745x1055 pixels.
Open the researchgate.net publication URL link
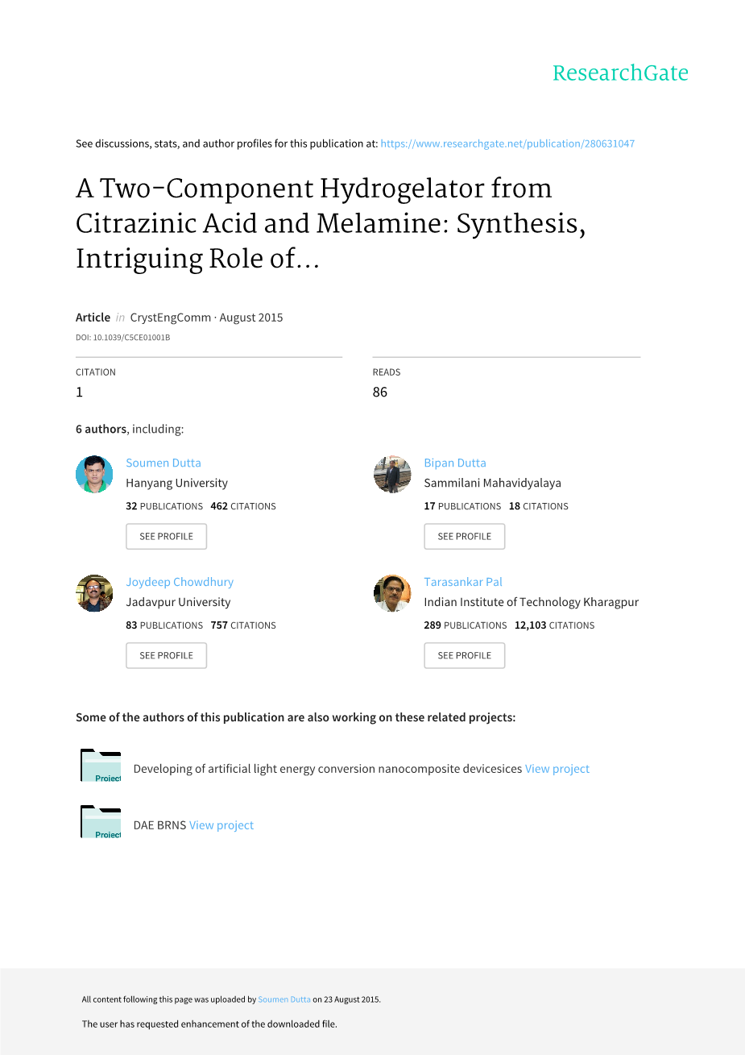[507, 143]
